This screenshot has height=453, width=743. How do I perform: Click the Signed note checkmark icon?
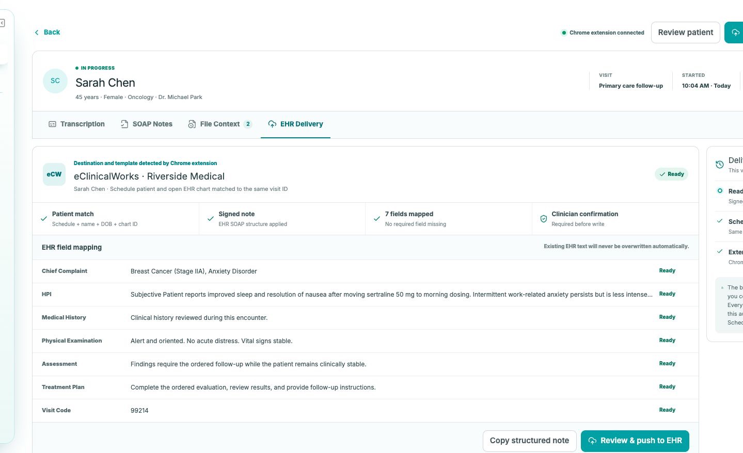[x=211, y=219]
